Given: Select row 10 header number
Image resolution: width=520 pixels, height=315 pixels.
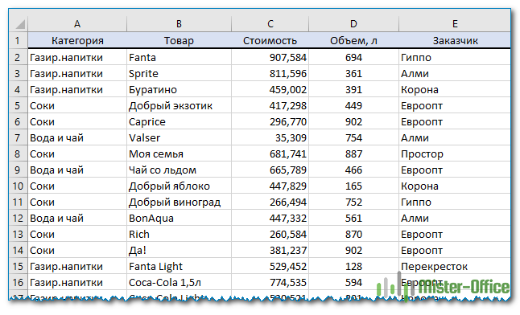Looking at the screenshot, I should coord(19,186).
